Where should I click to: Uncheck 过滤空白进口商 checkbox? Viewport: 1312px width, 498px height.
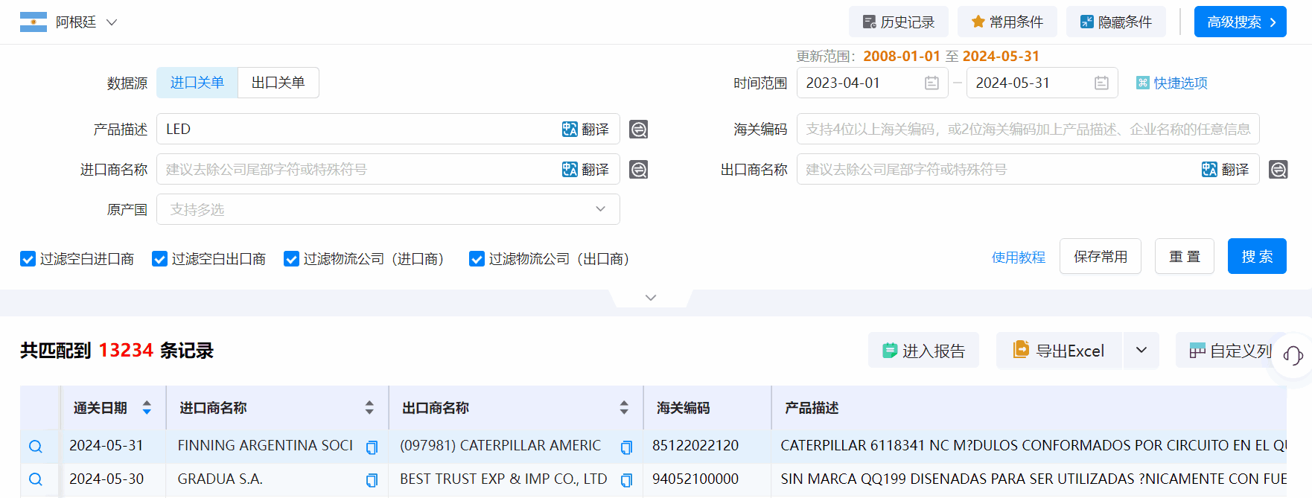click(x=28, y=259)
